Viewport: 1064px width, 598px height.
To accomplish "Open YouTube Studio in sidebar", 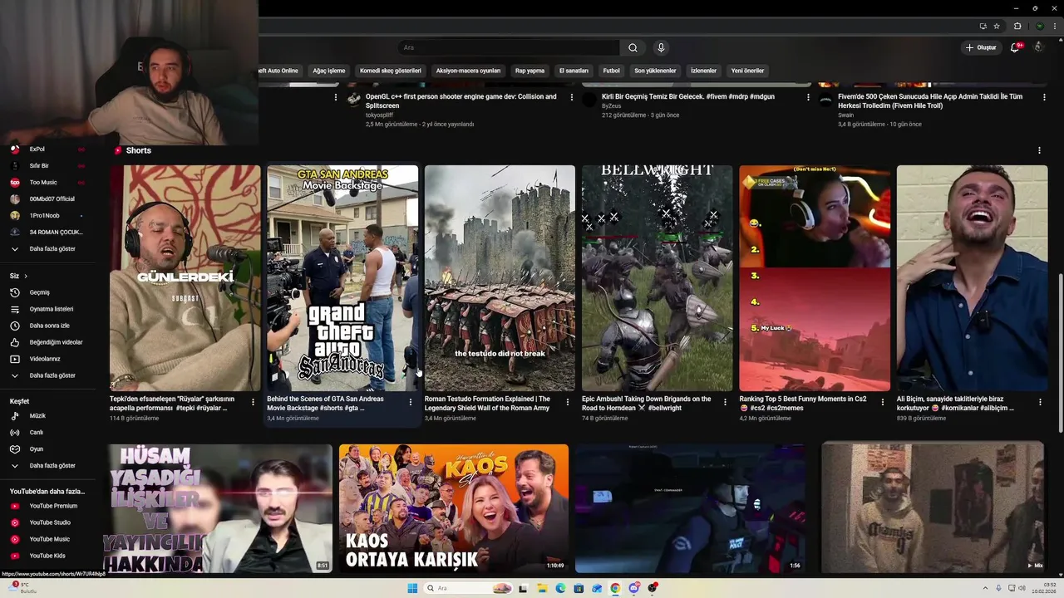I will pyautogui.click(x=52, y=522).
